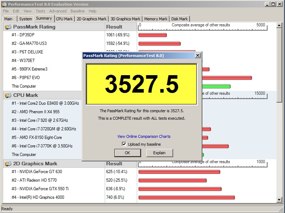Image resolution: width=285 pixels, height=213 pixels.
Task: Toggle the Upload my baseline checkbox
Action: (x=124, y=144)
